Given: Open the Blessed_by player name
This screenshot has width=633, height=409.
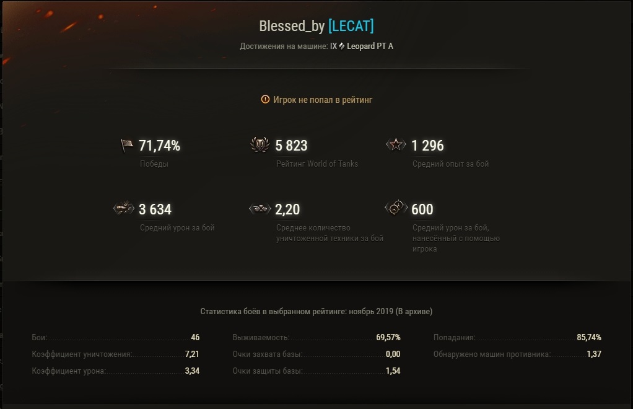Looking at the screenshot, I should click(x=292, y=26).
